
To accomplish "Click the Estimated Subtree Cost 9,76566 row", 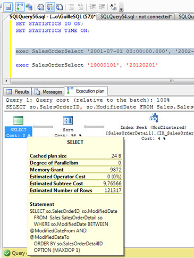I will pos(75,184).
